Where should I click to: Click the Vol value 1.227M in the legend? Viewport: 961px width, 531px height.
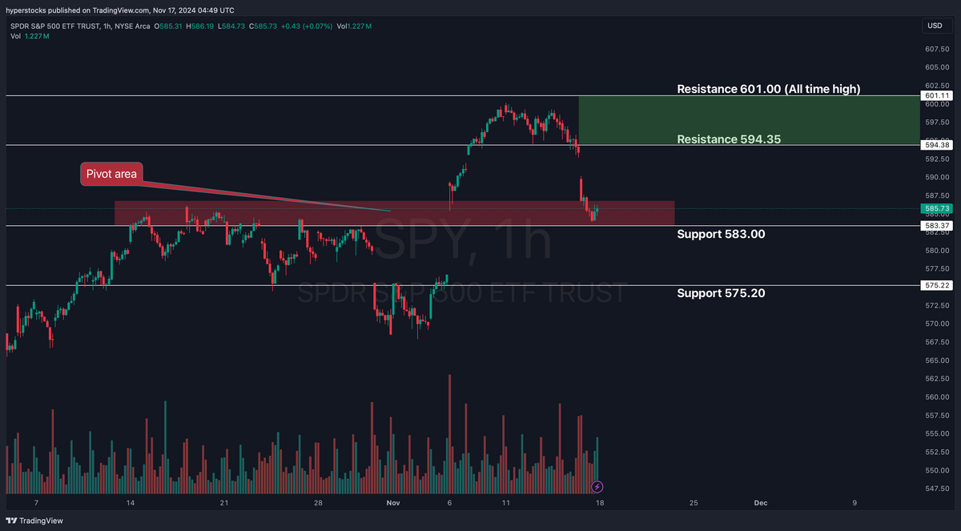point(36,35)
